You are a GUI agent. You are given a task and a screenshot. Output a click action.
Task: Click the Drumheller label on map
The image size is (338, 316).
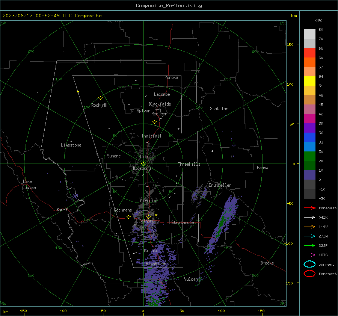tap(220, 185)
